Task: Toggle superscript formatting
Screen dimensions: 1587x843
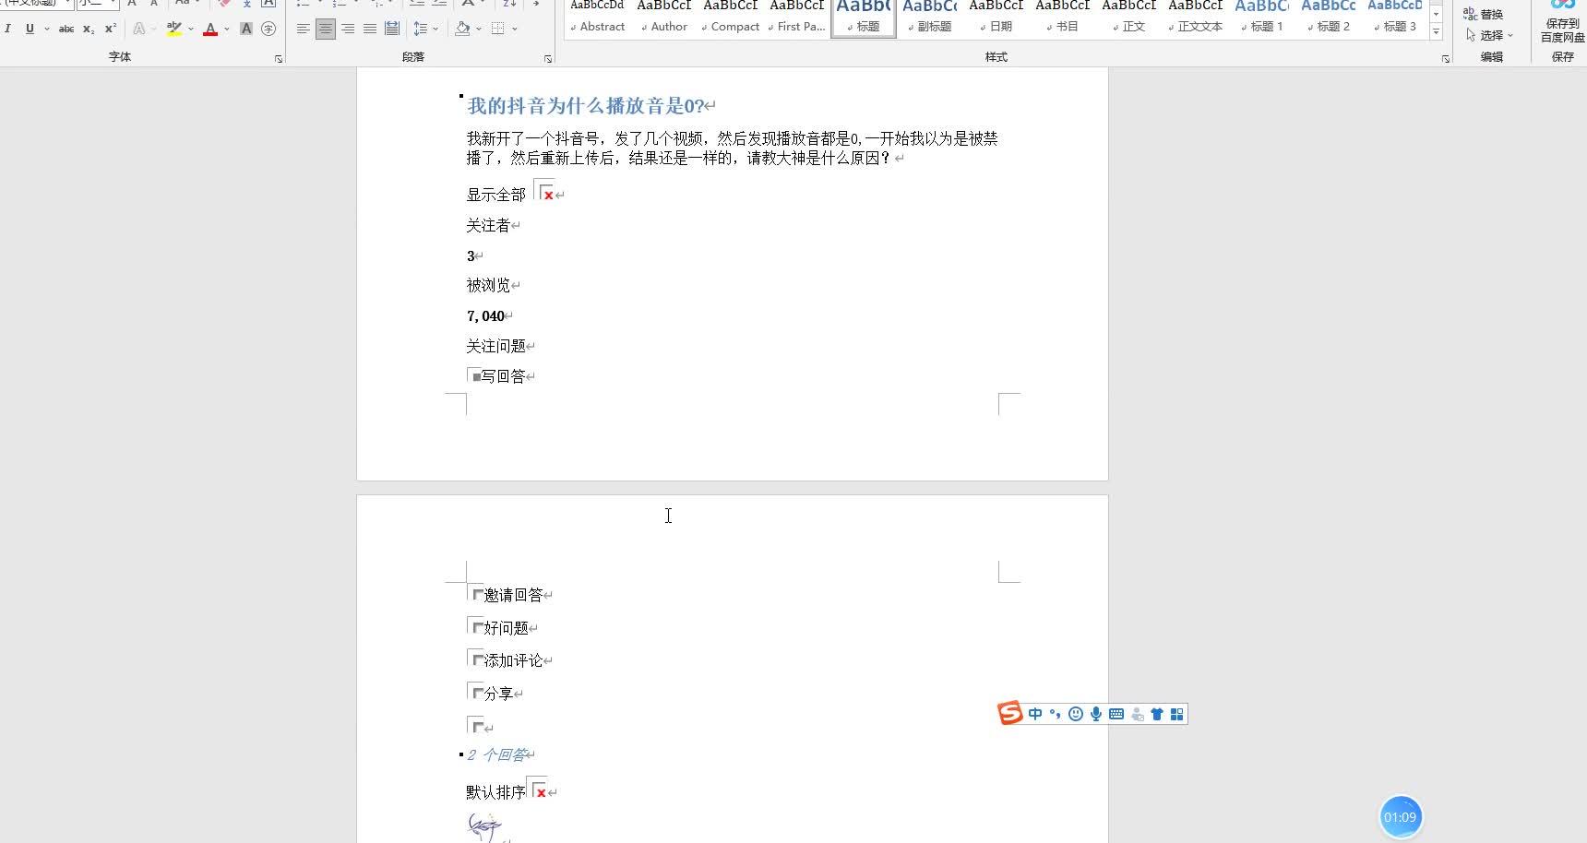Action: pos(111,29)
